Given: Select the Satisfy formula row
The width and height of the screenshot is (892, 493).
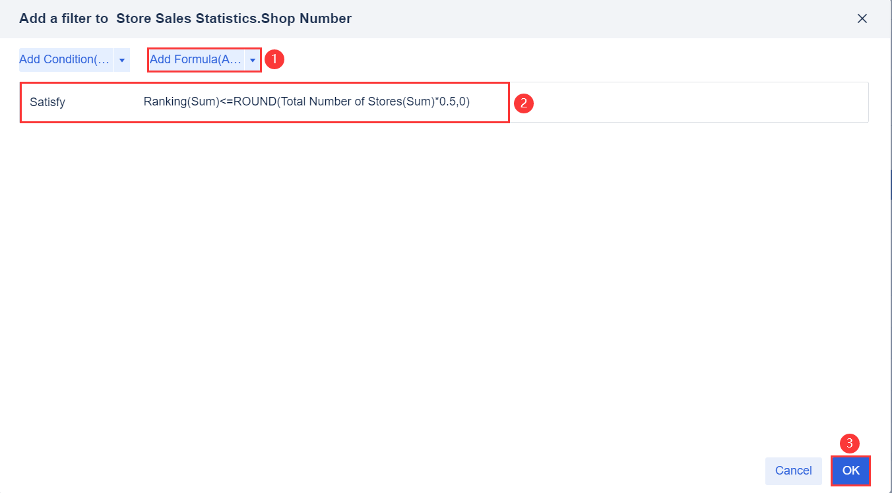Looking at the screenshot, I should coord(264,102).
